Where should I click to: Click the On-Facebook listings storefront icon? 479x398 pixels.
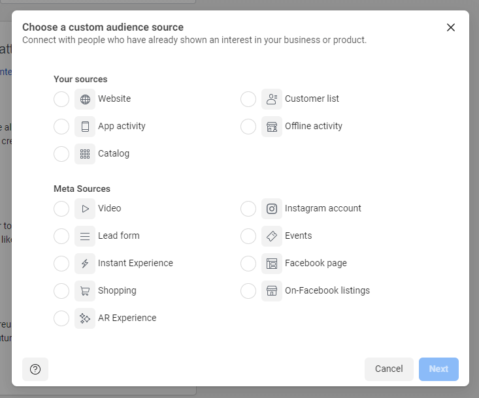[x=272, y=291]
